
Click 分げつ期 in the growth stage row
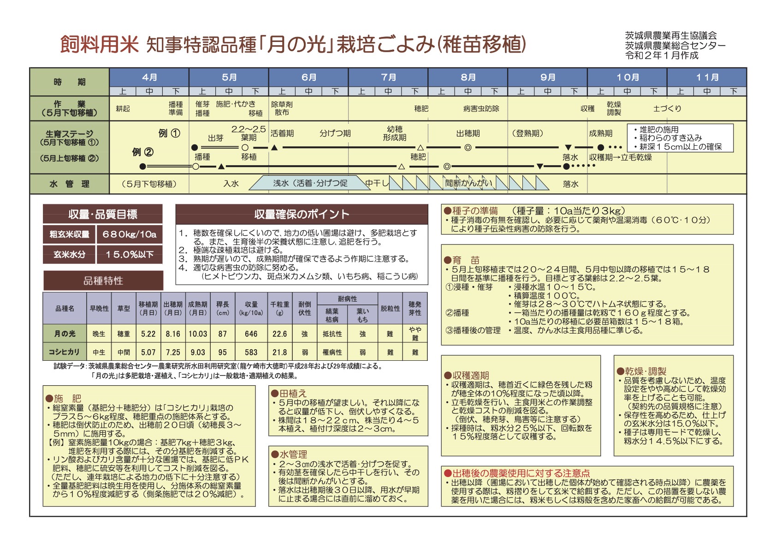[x=335, y=133]
